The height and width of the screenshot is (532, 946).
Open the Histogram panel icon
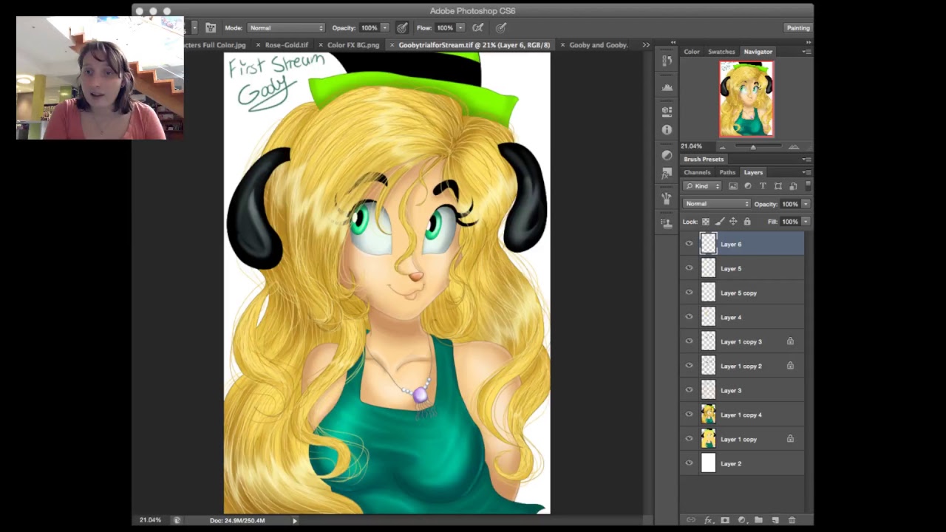[667, 87]
